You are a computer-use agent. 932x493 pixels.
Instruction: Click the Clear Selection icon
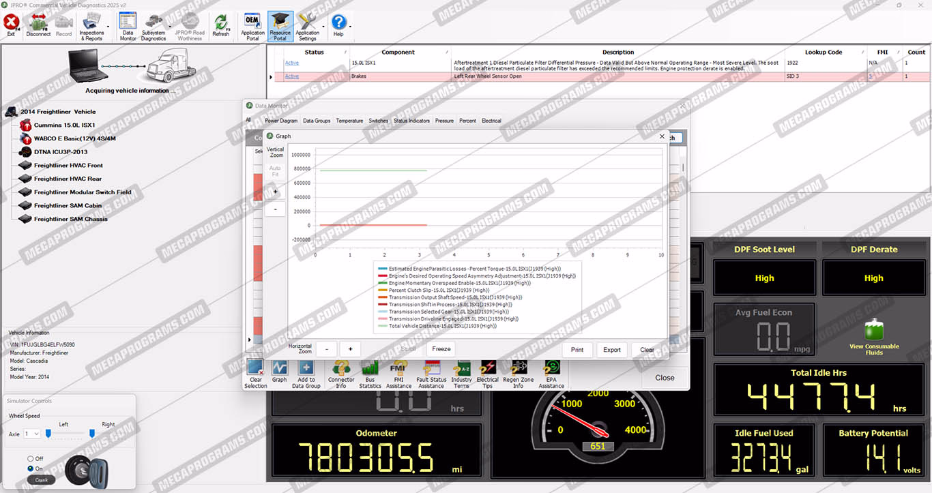255,374
